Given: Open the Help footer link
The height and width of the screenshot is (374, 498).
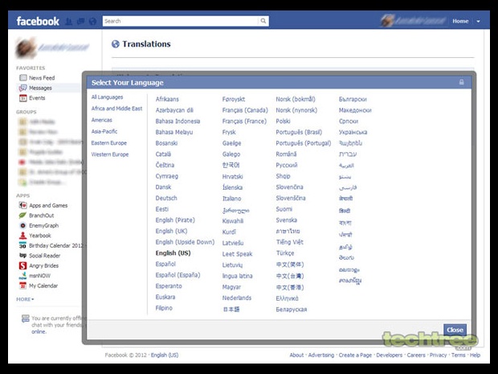Looking at the screenshot, I should (x=475, y=355).
